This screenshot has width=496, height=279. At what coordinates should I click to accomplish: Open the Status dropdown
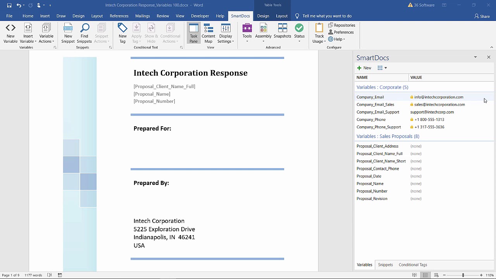299,33
